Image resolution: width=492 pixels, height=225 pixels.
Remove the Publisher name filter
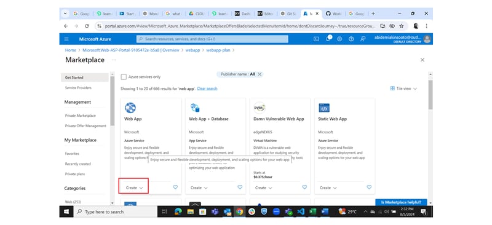pyautogui.click(x=260, y=74)
